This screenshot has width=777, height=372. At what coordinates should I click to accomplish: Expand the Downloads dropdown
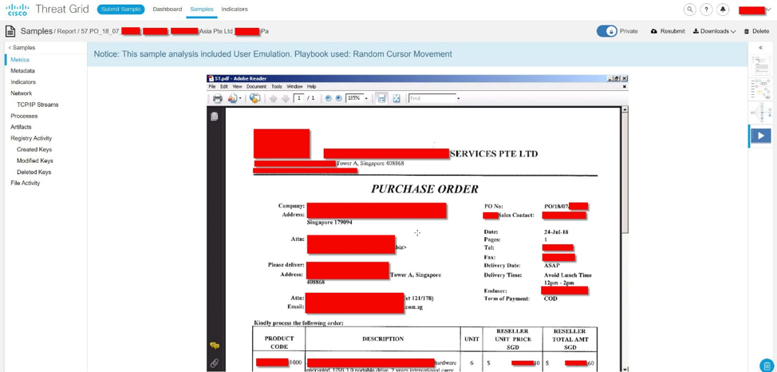pyautogui.click(x=714, y=31)
